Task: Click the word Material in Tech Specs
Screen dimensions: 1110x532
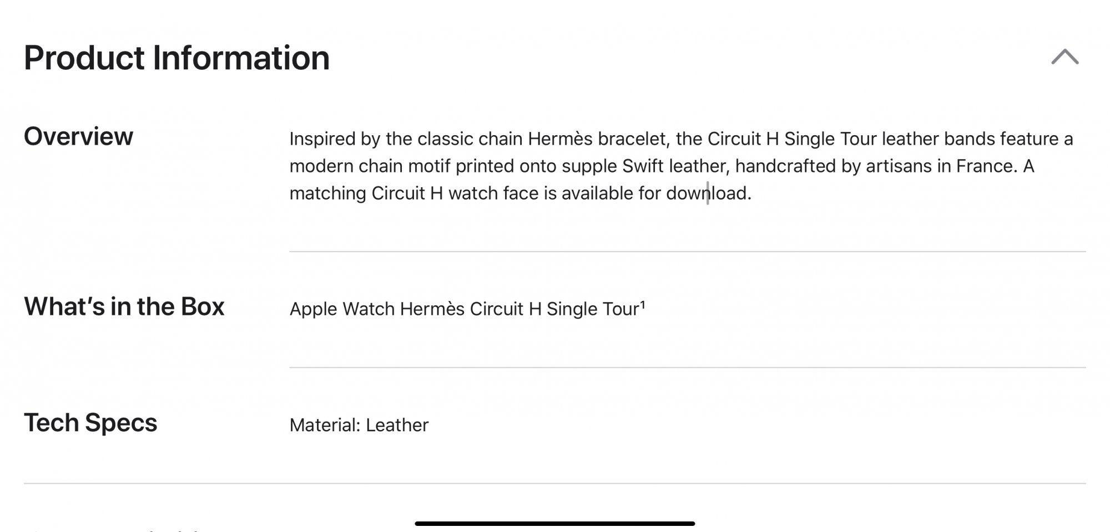Action: click(325, 425)
